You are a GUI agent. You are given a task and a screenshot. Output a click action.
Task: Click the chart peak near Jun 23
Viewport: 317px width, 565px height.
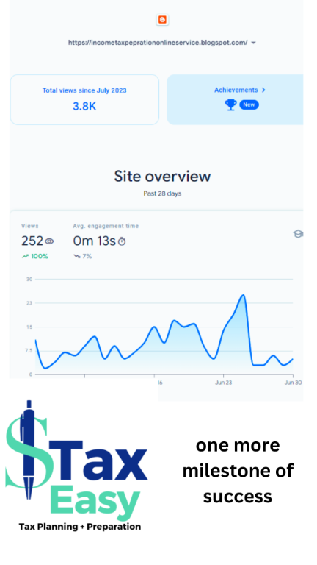pyautogui.click(x=244, y=295)
